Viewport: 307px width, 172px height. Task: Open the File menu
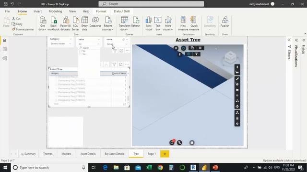point(8,11)
